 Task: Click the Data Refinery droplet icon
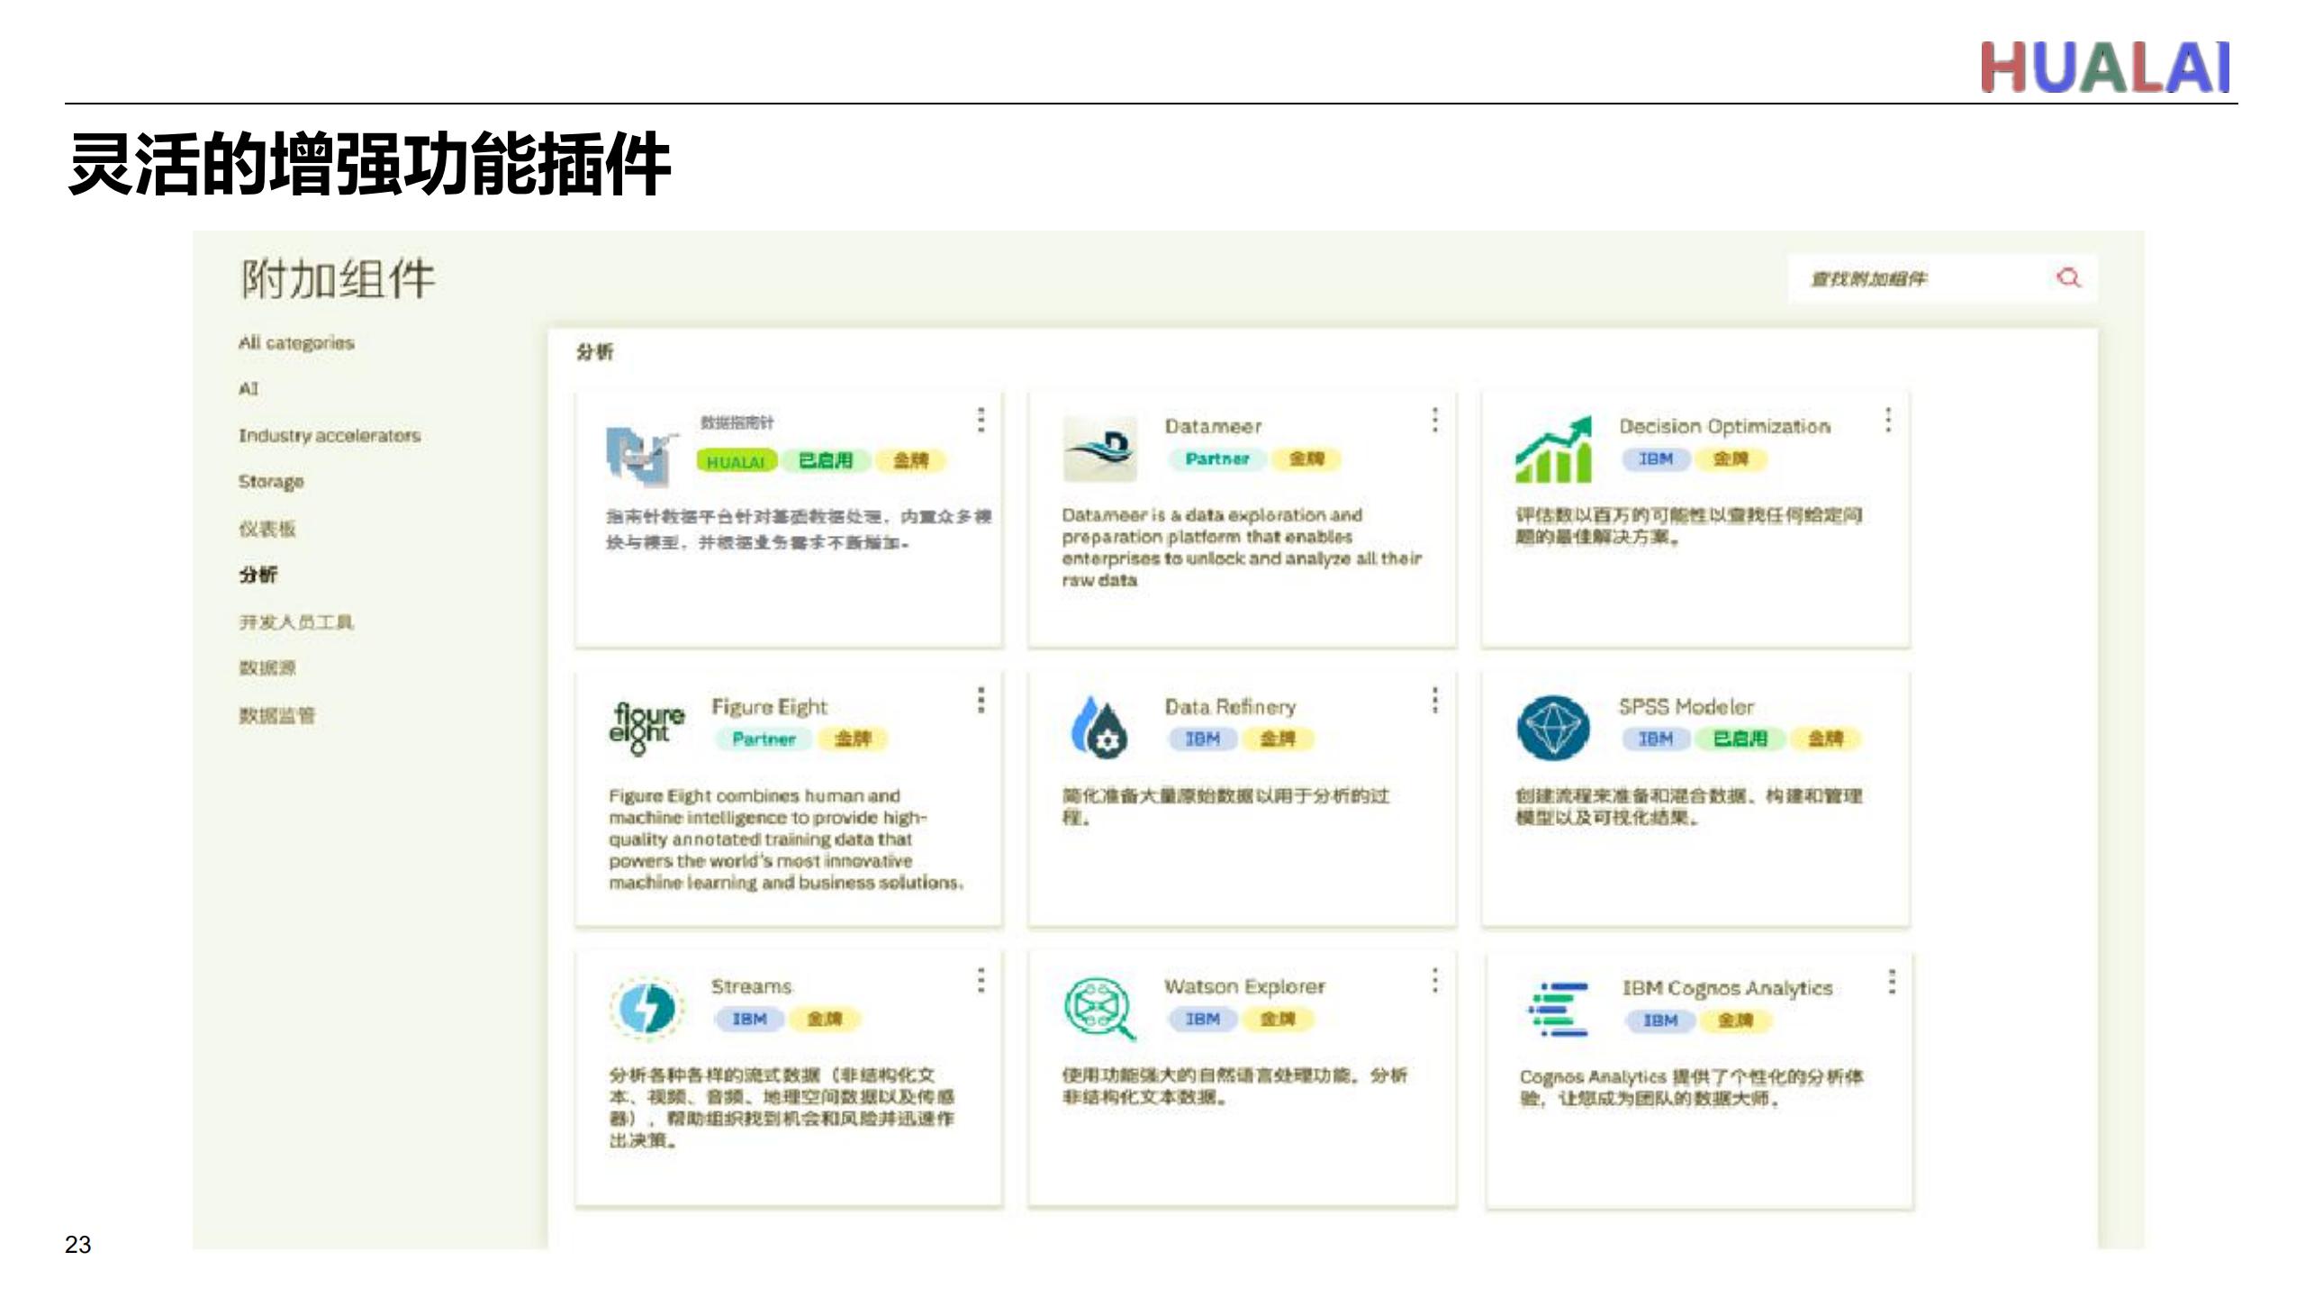pos(1099,726)
